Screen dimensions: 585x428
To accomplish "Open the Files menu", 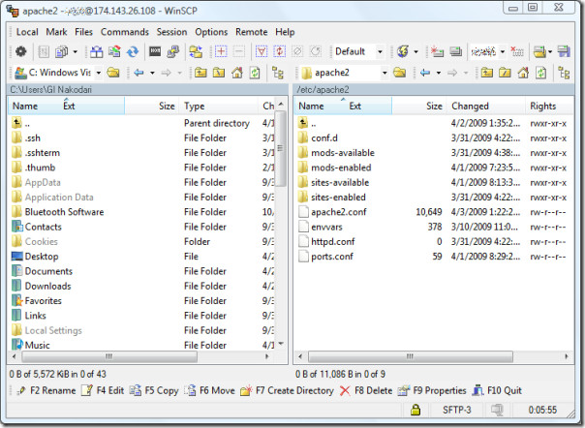I will click(x=83, y=32).
